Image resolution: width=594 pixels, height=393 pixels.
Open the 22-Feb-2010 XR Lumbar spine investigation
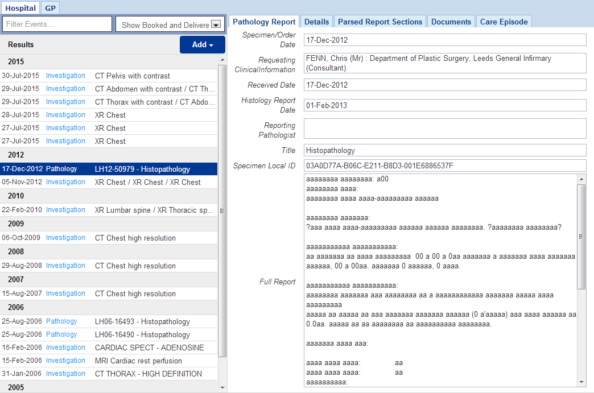154,210
